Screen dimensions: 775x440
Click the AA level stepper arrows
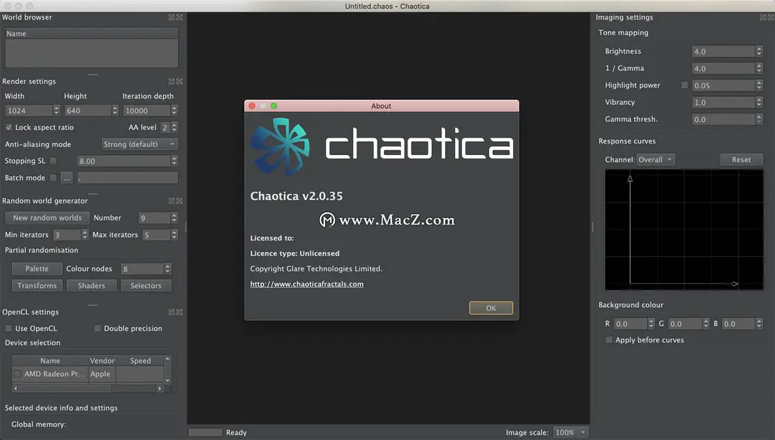coord(174,127)
